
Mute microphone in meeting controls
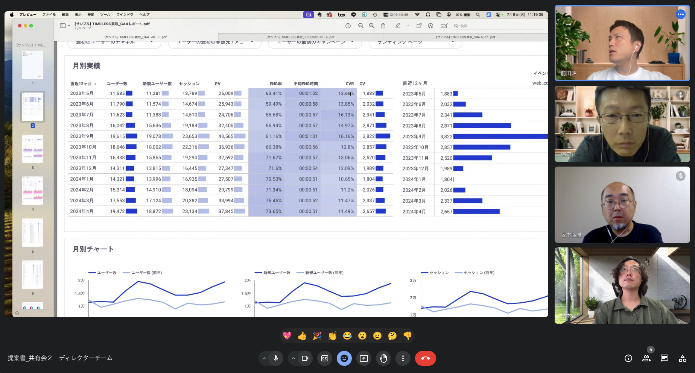tap(276, 358)
